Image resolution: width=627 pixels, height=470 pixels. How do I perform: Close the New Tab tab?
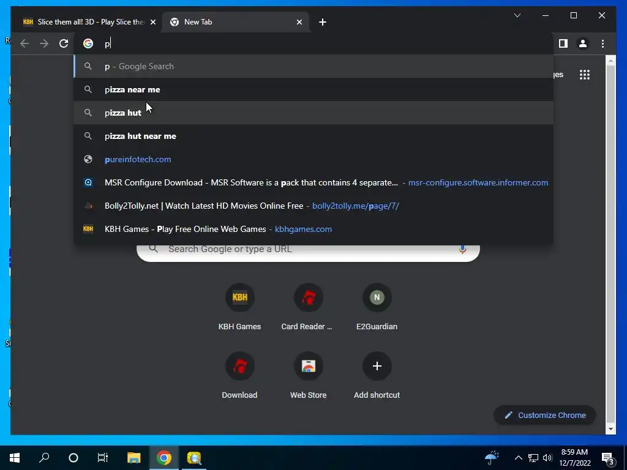(x=299, y=22)
